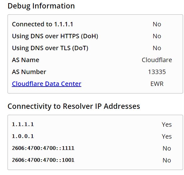
Task: Click the No value for Connected to 1.1.1.1
Action: [x=157, y=24]
